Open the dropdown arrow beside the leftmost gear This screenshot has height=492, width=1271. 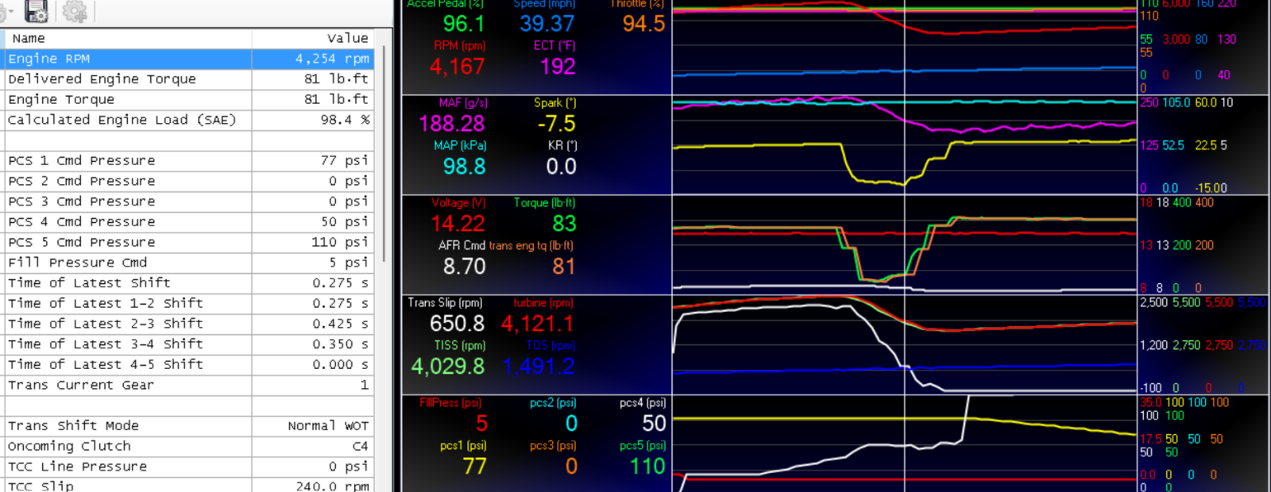[x=10, y=11]
